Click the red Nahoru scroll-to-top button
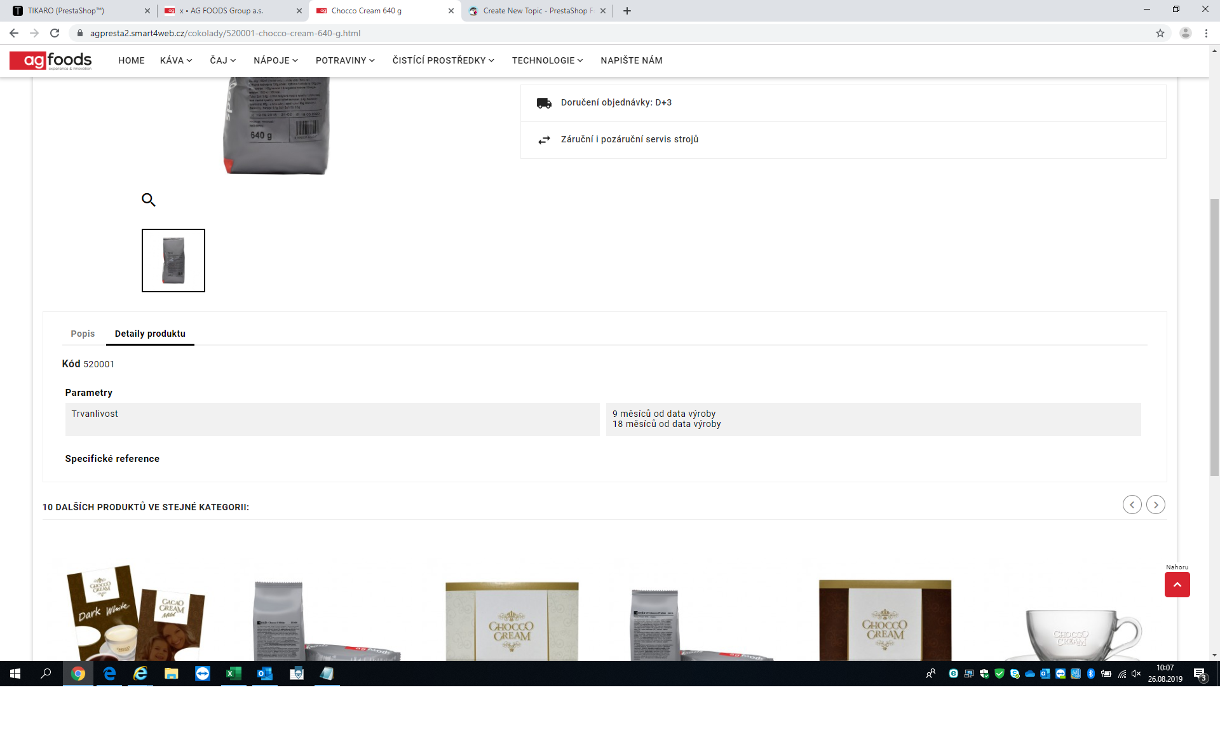Screen dimensions: 1220x732 click(1177, 585)
